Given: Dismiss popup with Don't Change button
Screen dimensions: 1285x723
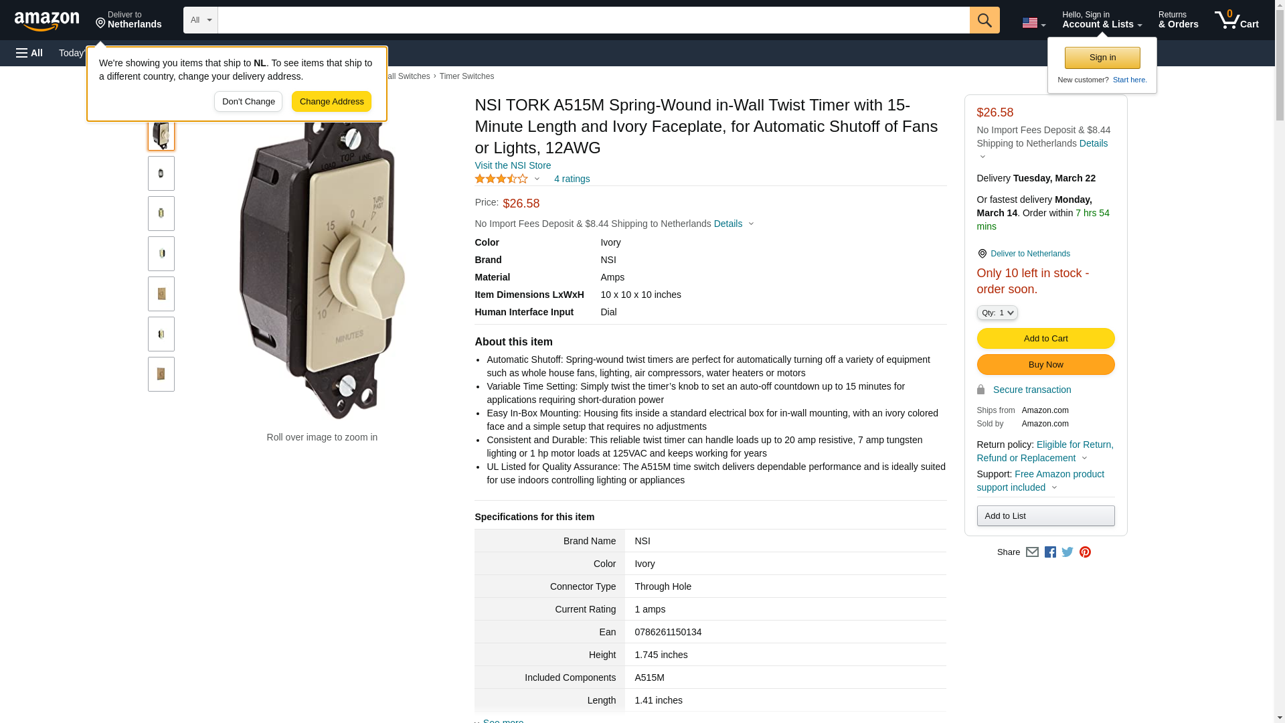Looking at the screenshot, I should click(248, 102).
